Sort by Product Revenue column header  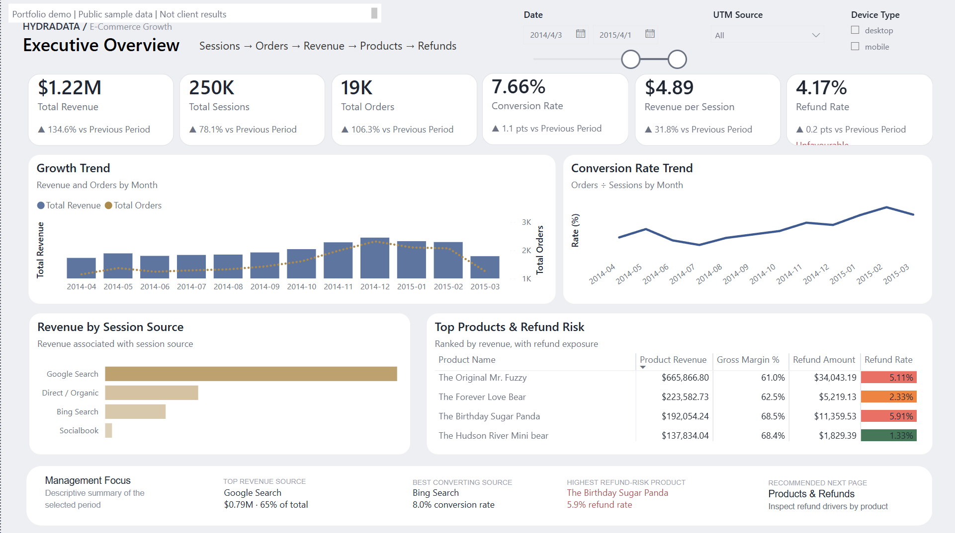click(673, 360)
